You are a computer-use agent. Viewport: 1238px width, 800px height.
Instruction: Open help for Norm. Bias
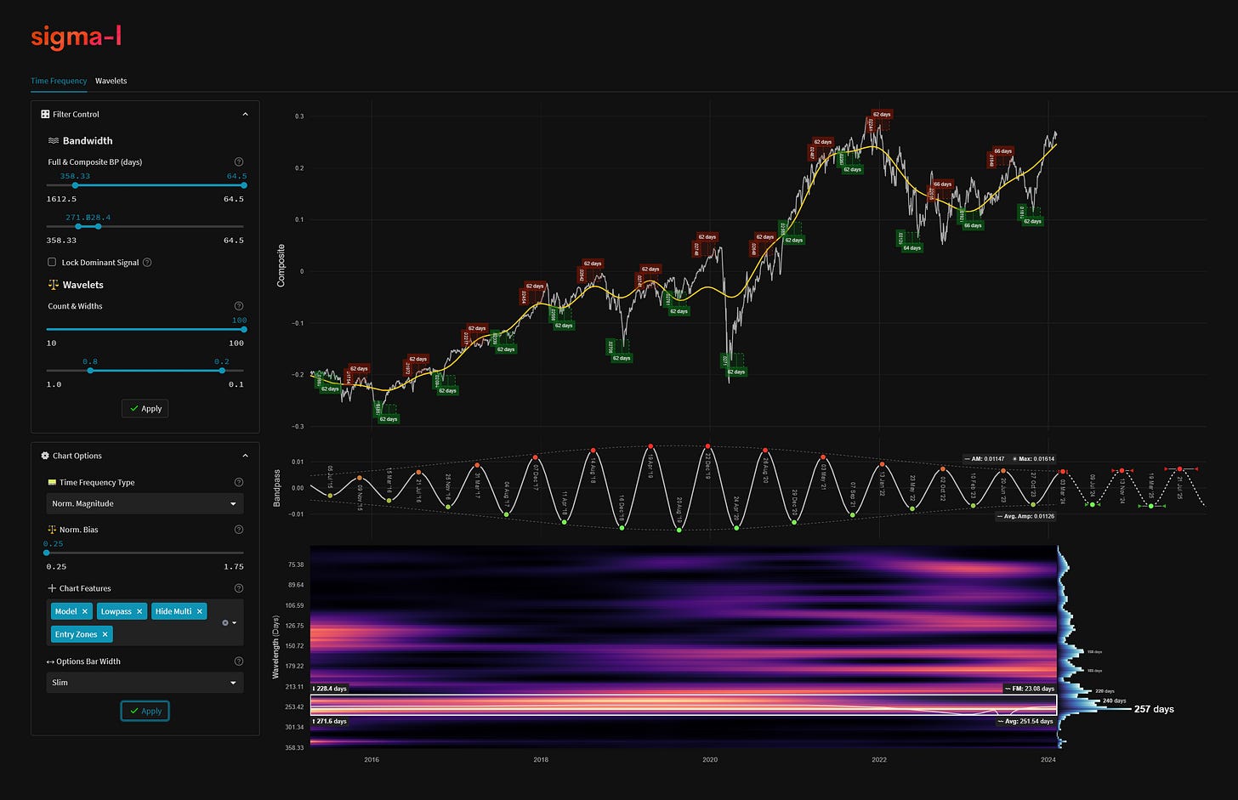click(x=238, y=530)
